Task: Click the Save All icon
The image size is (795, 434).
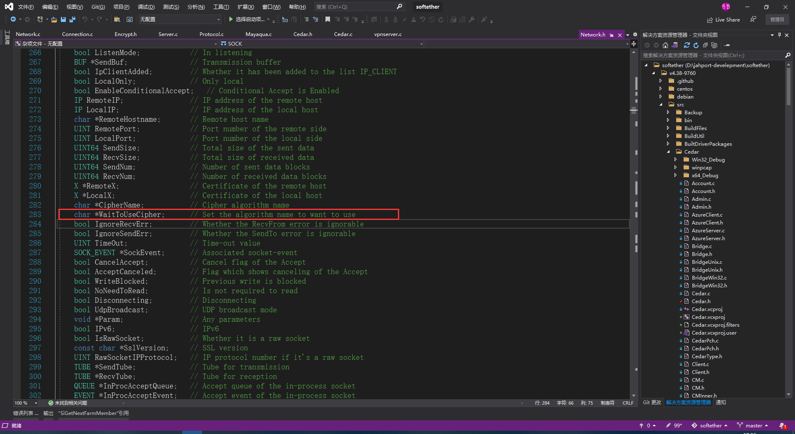Action: click(72, 19)
